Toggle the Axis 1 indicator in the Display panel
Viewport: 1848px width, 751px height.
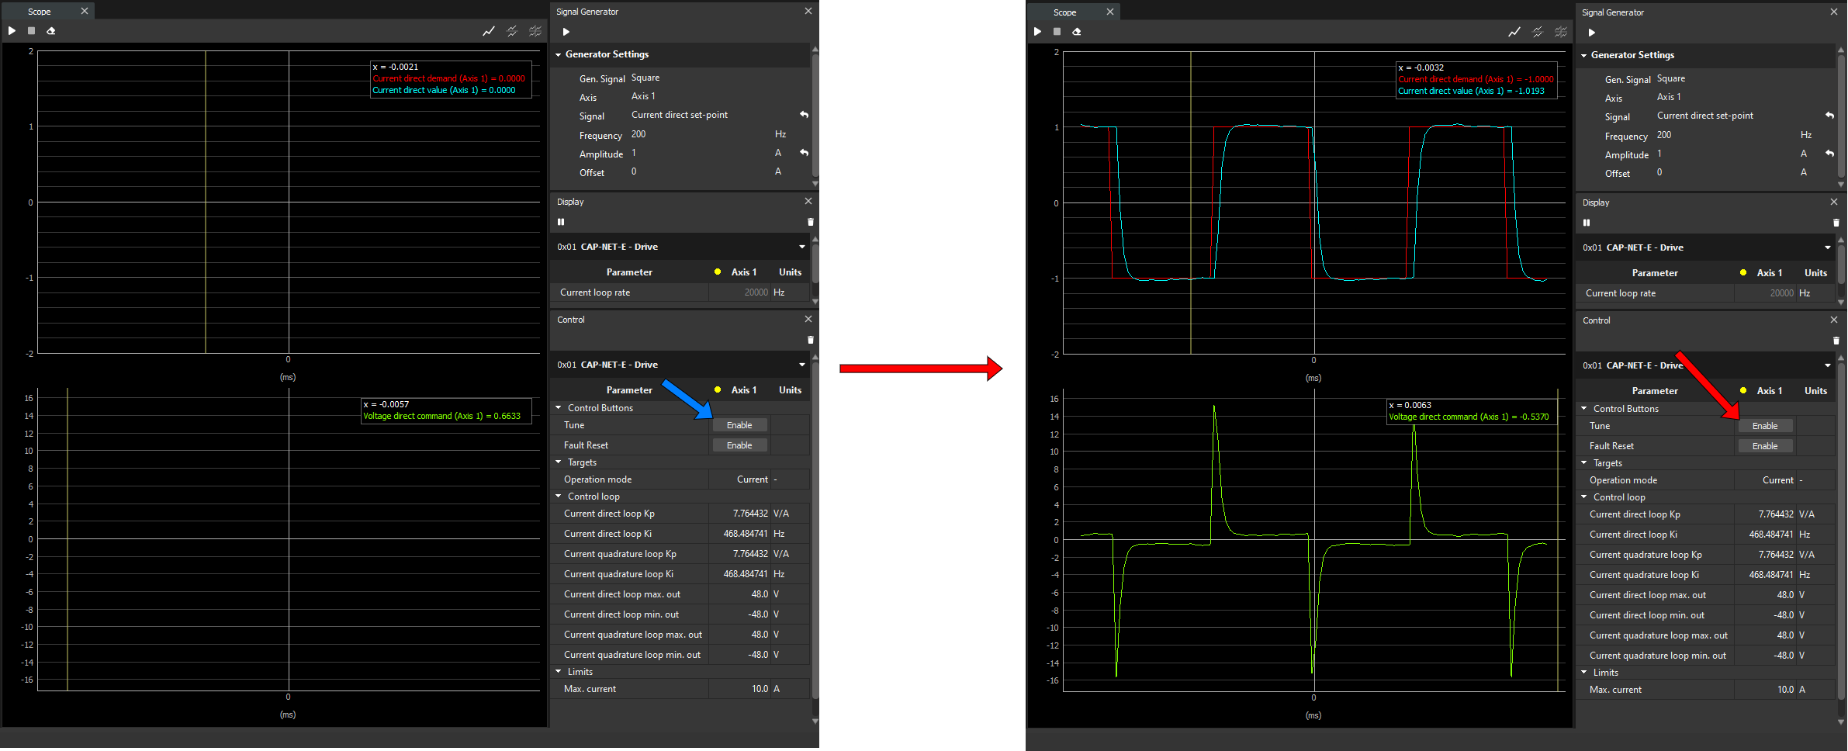coord(718,272)
